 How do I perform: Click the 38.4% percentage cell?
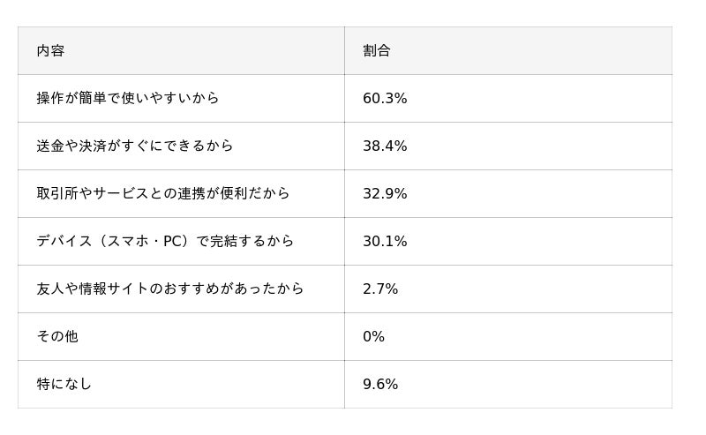point(385,146)
